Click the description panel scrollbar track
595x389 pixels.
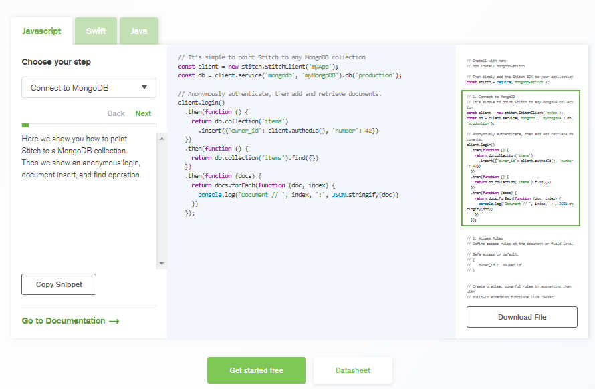(162, 201)
